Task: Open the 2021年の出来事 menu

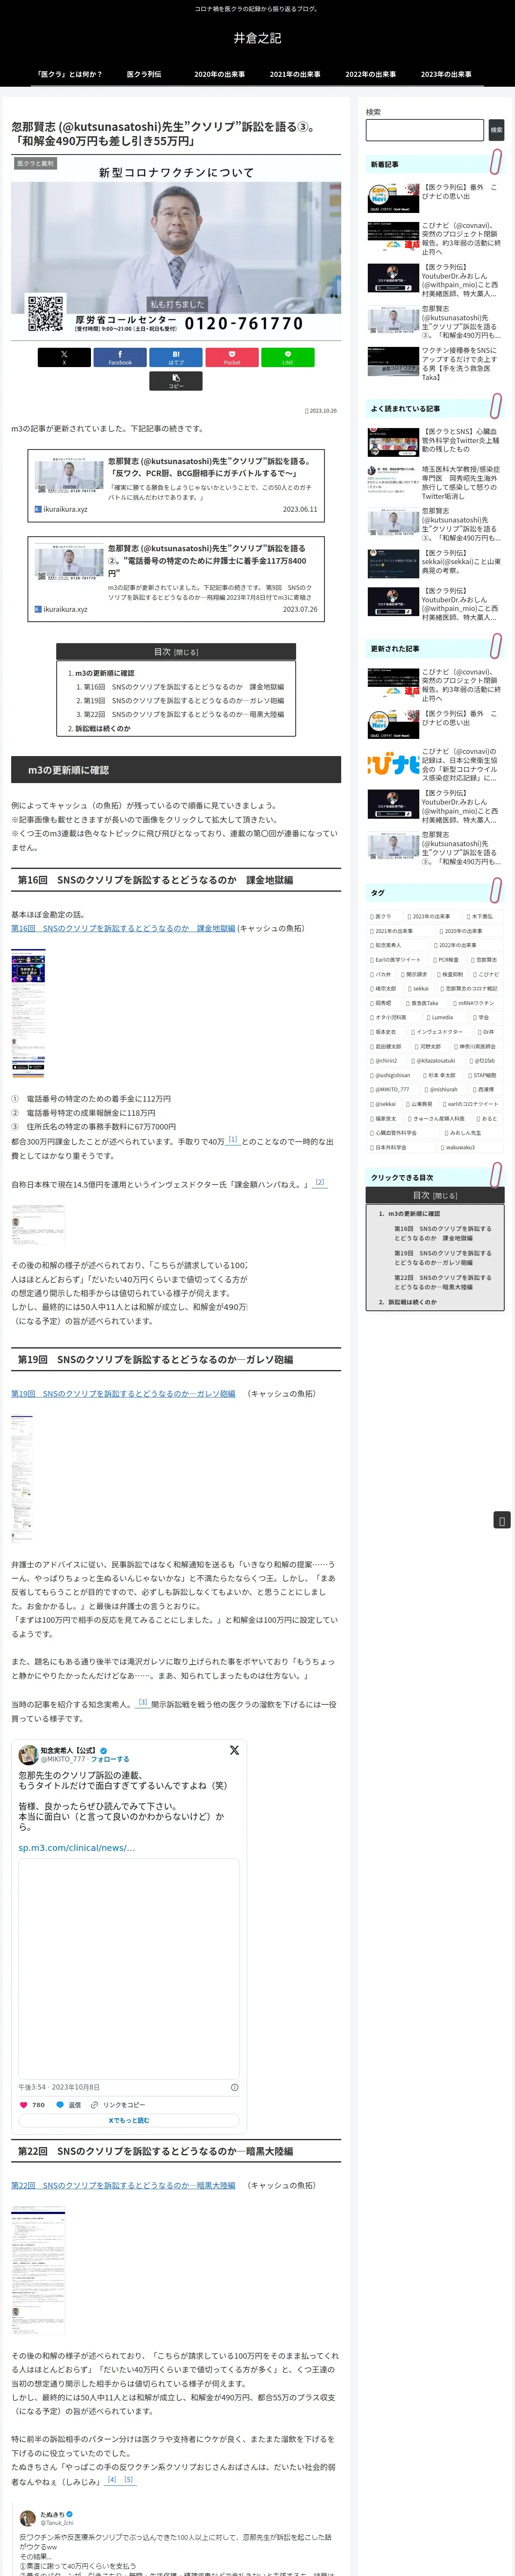Action: pyautogui.click(x=295, y=74)
